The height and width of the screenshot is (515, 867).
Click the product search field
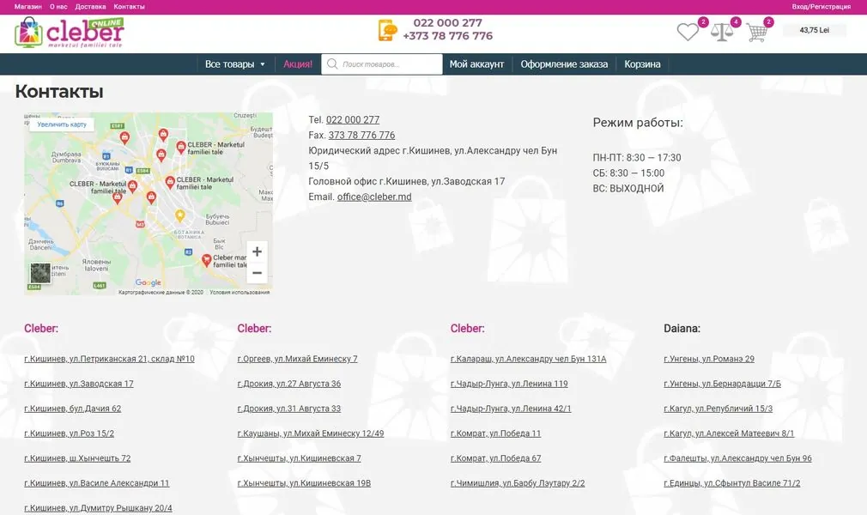pyautogui.click(x=381, y=64)
